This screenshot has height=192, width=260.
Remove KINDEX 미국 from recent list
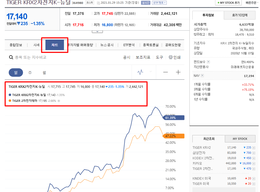(x=254, y=179)
